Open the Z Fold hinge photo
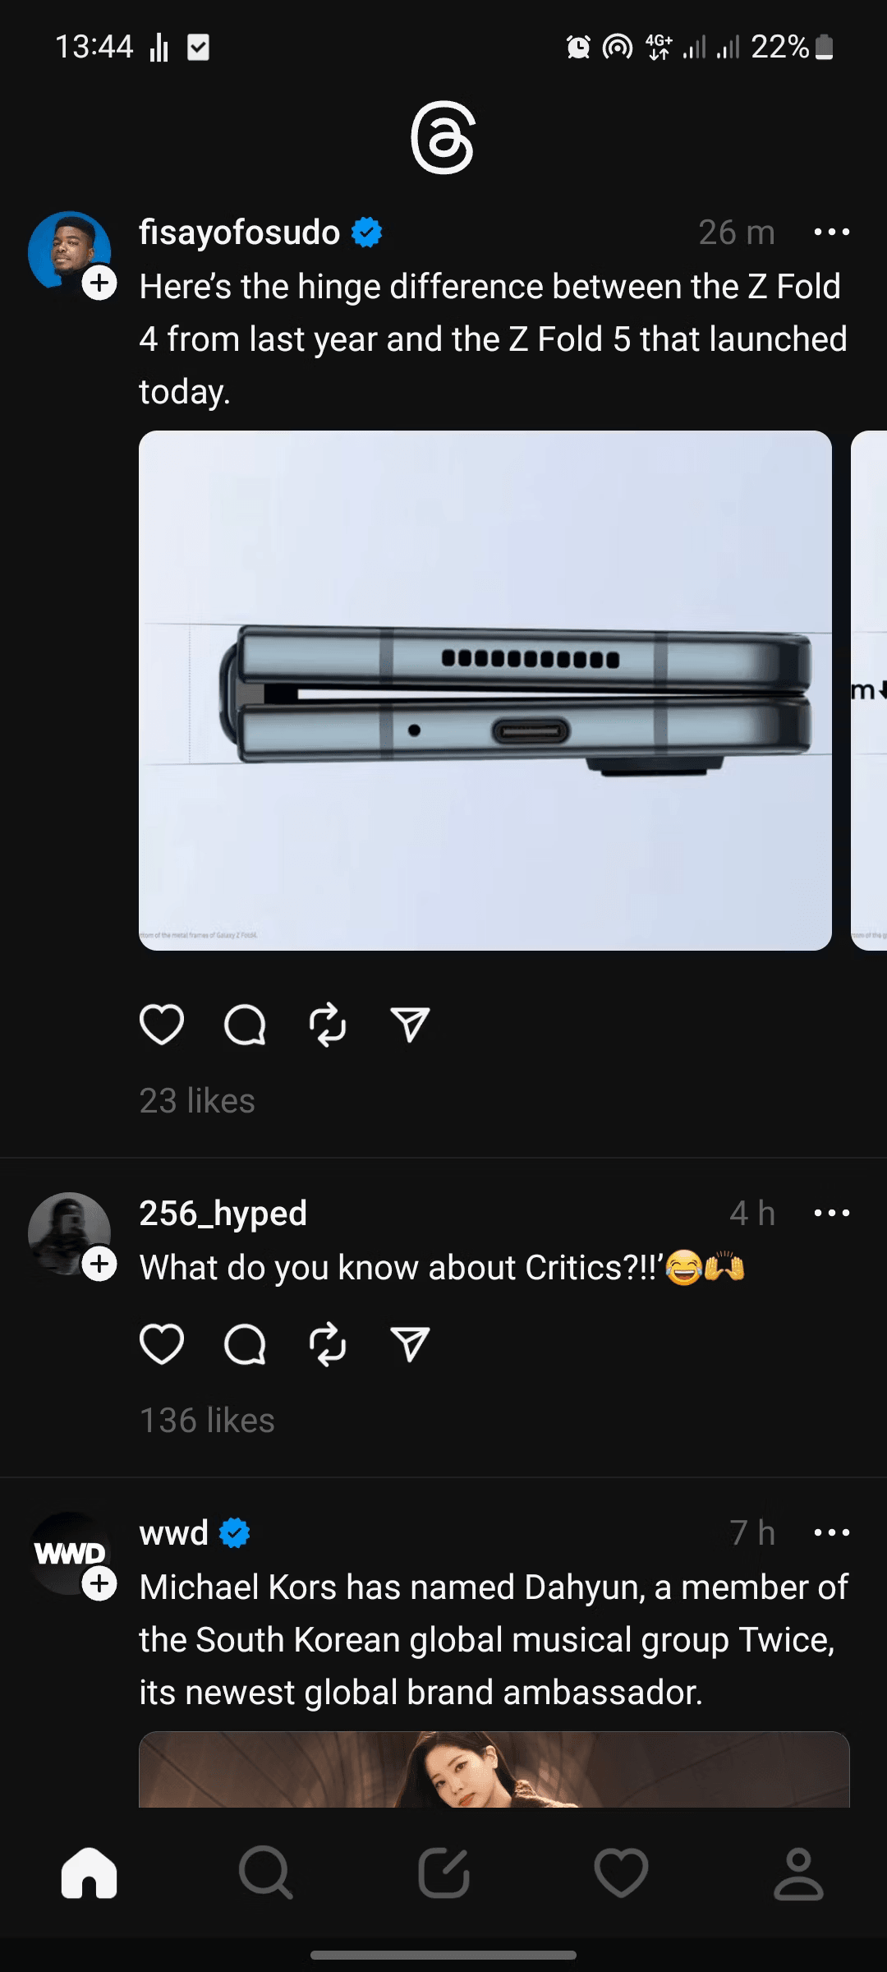The image size is (887, 1972). tap(485, 690)
